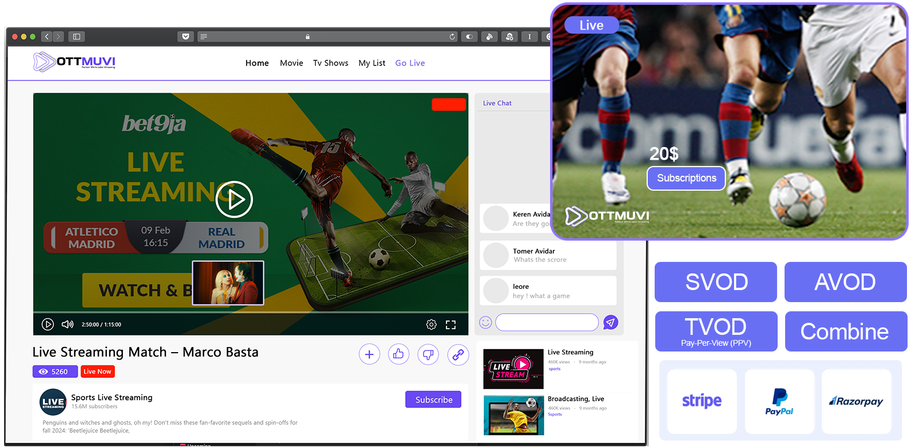
Task: Click the video progress bar
Action: pyautogui.click(x=251, y=312)
